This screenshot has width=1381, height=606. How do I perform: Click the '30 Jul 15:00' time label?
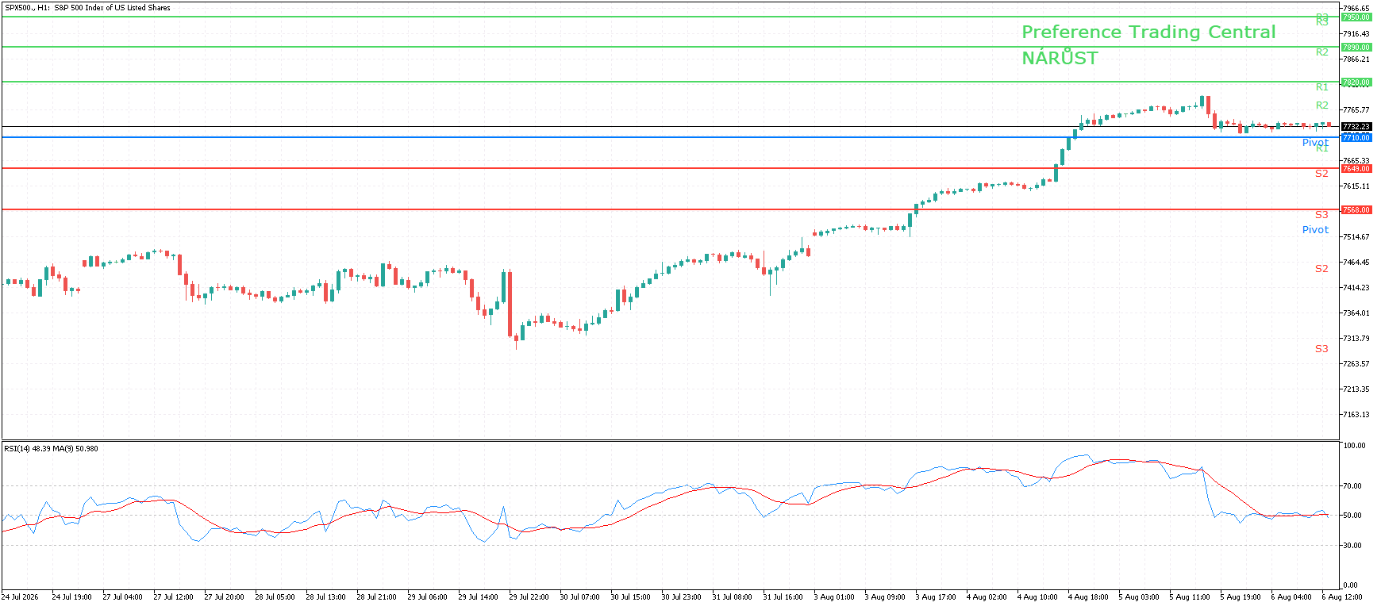coord(630,597)
